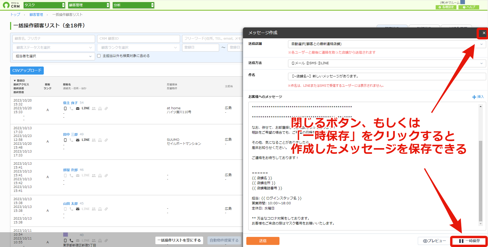The image size is (488, 247).
Task: Click the 自動物件提案する button
Action: pos(224,240)
